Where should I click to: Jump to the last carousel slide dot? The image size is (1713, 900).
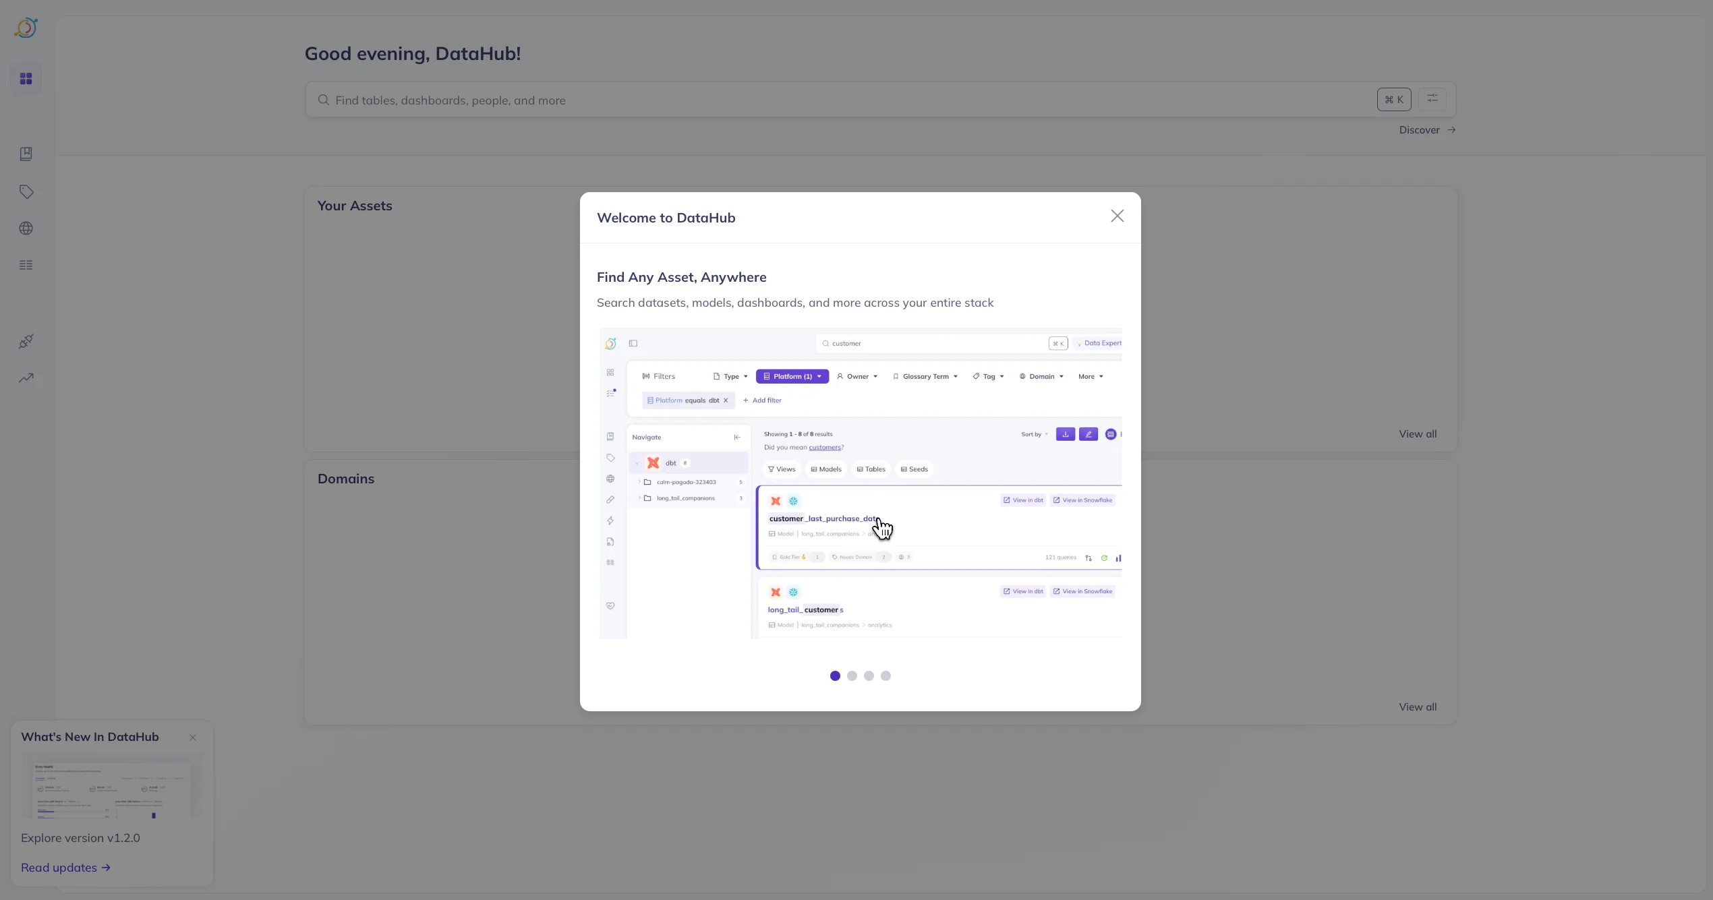pos(885,676)
